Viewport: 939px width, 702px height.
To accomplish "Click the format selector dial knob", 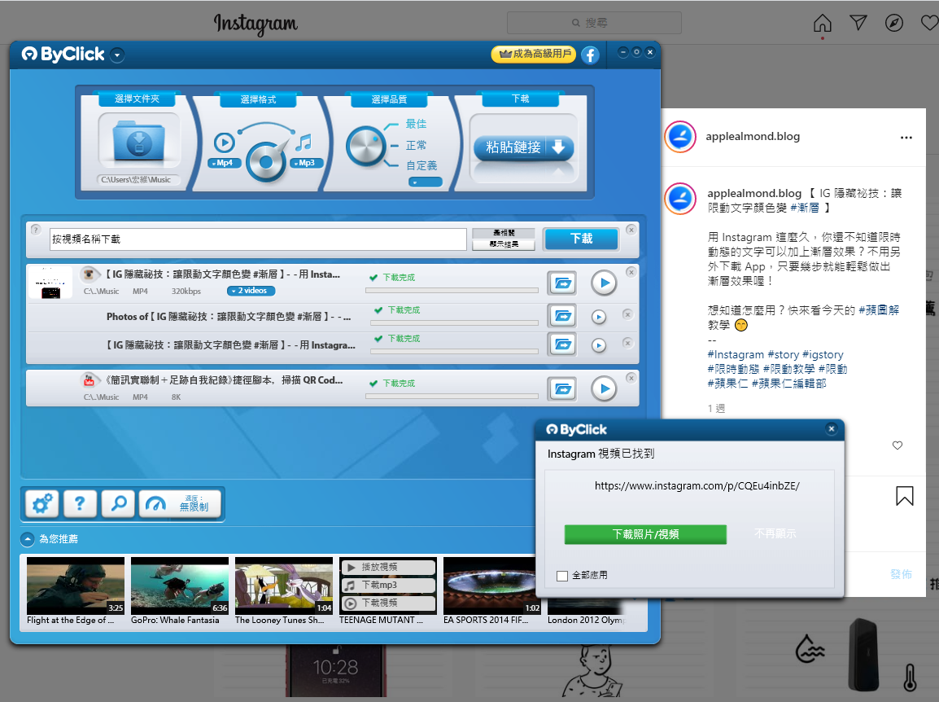I will (x=266, y=160).
